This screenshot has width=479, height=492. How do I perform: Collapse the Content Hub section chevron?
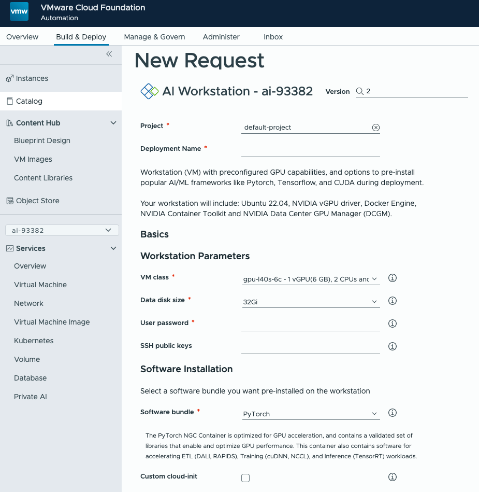(113, 123)
